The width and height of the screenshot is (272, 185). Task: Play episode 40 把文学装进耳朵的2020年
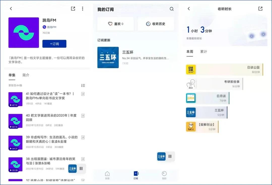[16, 121]
